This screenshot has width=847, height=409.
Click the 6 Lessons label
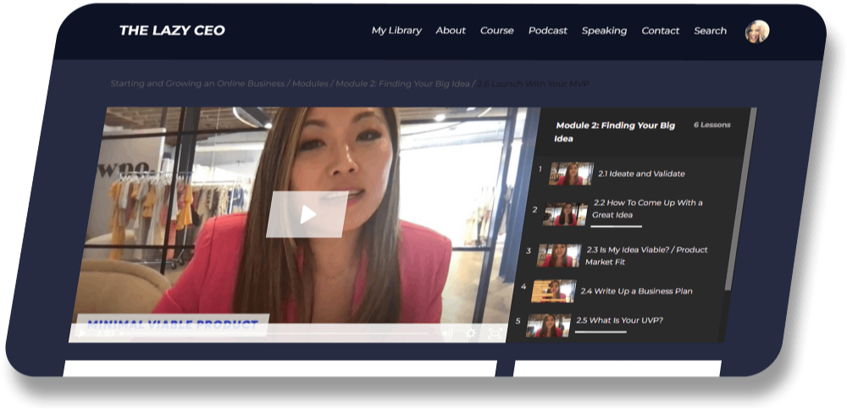pyautogui.click(x=712, y=124)
